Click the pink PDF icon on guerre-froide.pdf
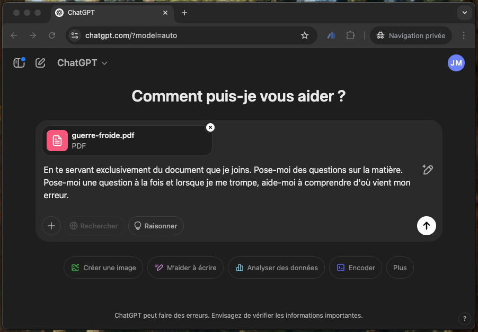Viewport: 478px width, 332px height. coord(57,141)
